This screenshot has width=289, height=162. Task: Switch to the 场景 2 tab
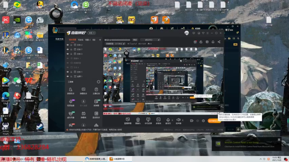click(x=88, y=40)
